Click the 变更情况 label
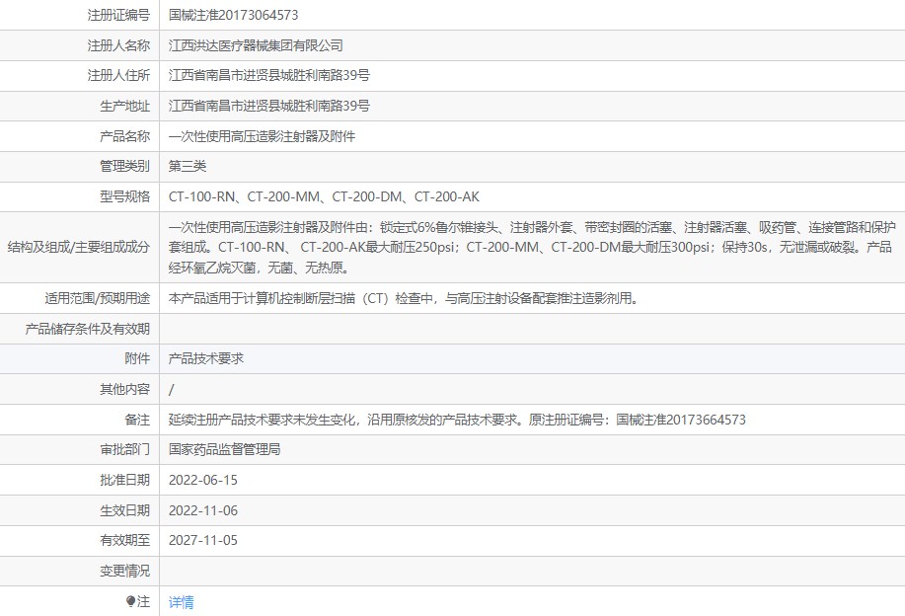The image size is (905, 616). pos(124,571)
